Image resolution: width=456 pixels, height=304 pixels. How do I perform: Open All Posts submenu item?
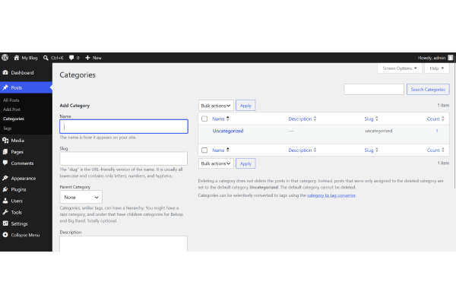pos(11,100)
